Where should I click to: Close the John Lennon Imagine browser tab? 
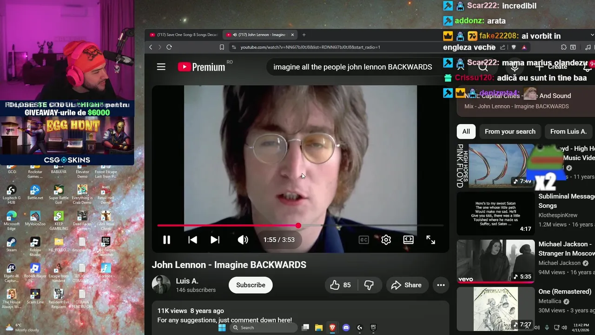coord(292,35)
